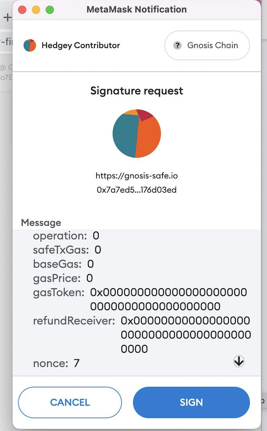Click the refundReceiver address value

pyautogui.click(x=186, y=335)
